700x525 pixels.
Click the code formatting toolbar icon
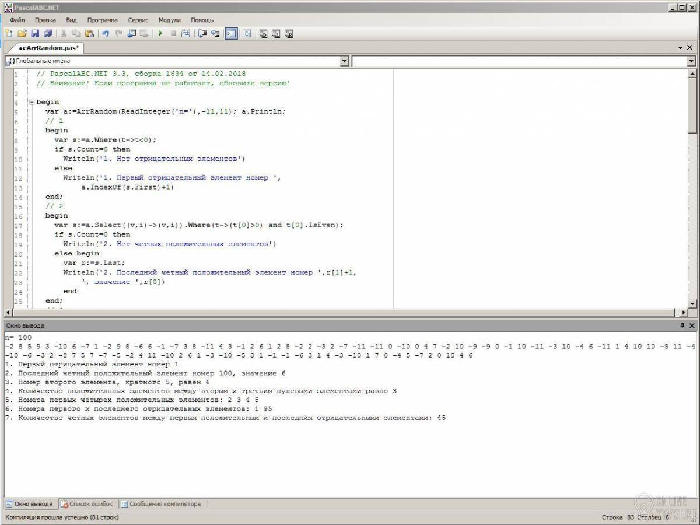pyautogui.click(x=247, y=34)
